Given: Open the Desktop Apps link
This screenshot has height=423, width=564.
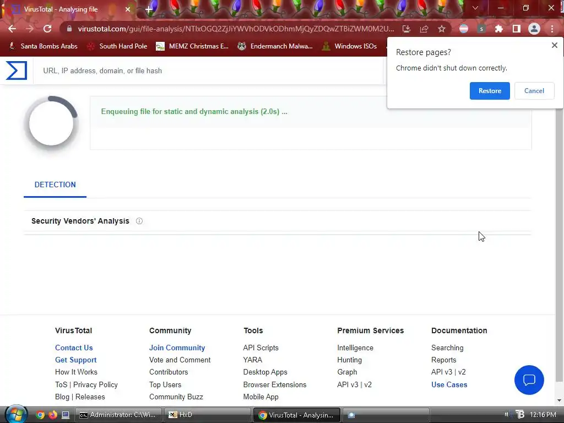Looking at the screenshot, I should (265, 372).
